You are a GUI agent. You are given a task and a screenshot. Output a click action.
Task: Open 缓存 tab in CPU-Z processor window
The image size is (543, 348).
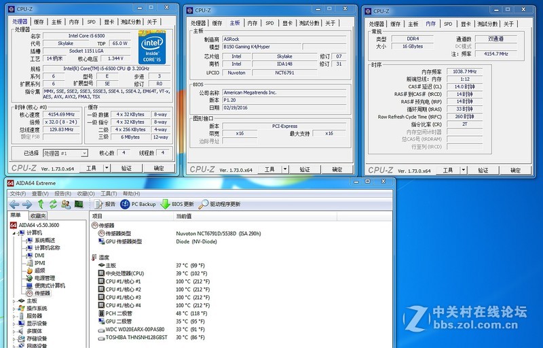[x=39, y=22]
